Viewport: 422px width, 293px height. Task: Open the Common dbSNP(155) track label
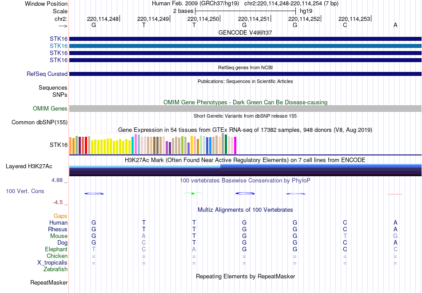(x=40, y=122)
